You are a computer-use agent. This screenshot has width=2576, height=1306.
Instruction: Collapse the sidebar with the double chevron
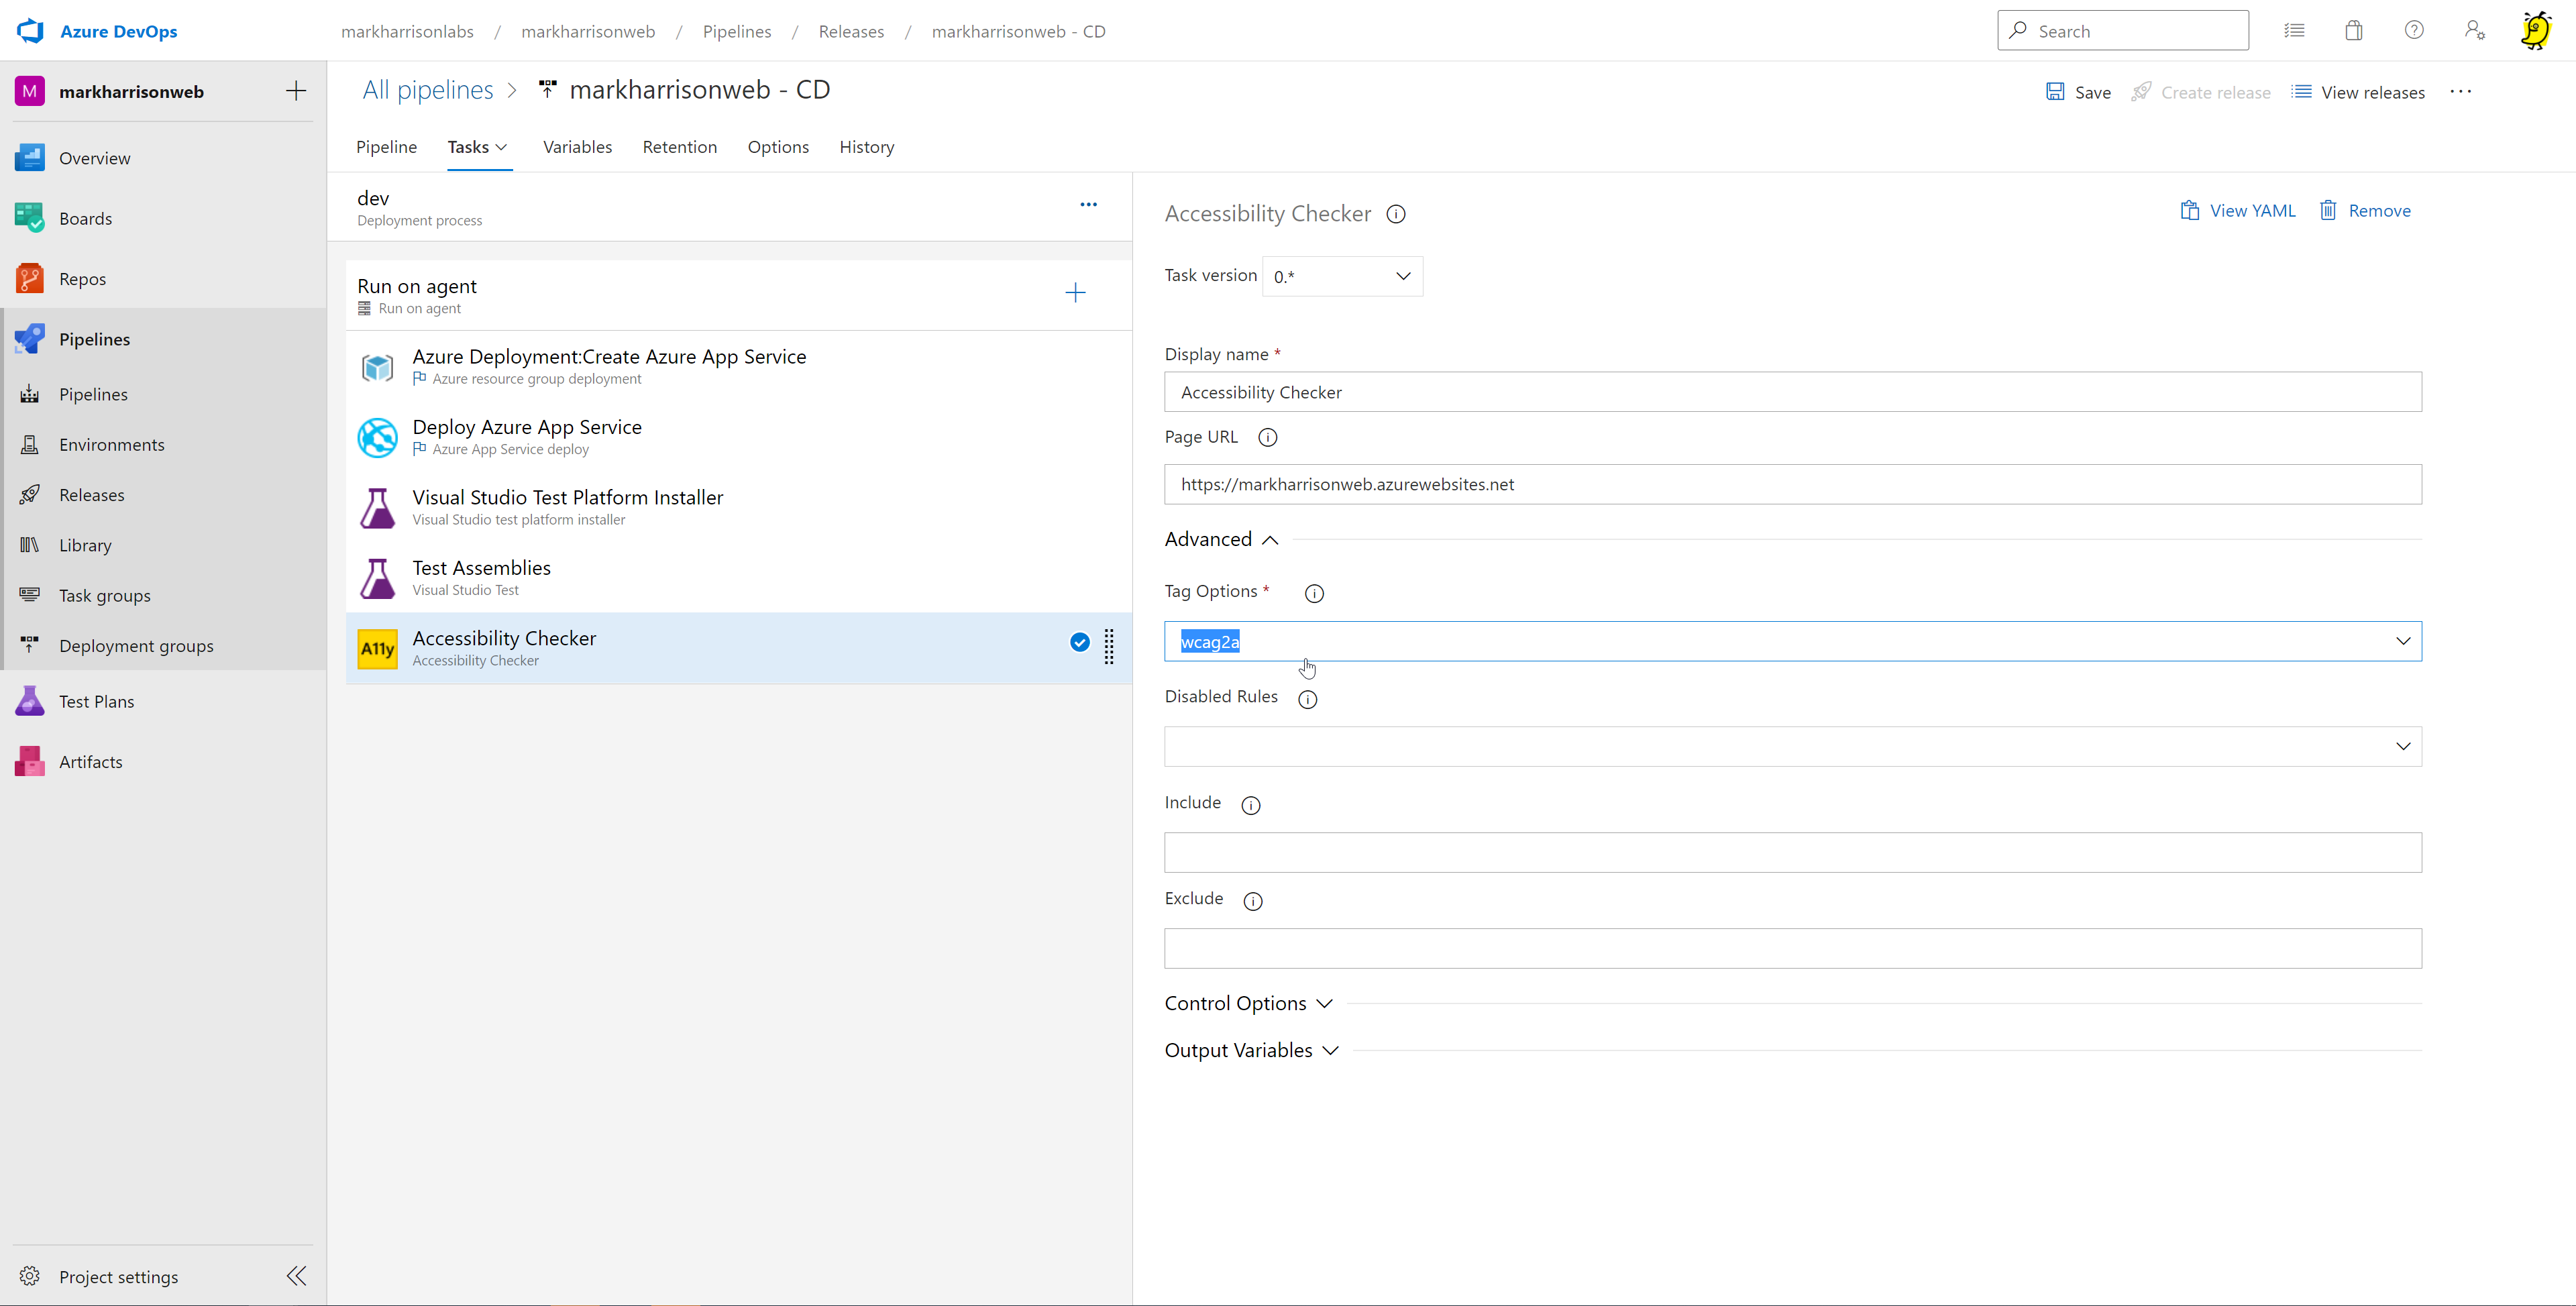coord(296,1276)
